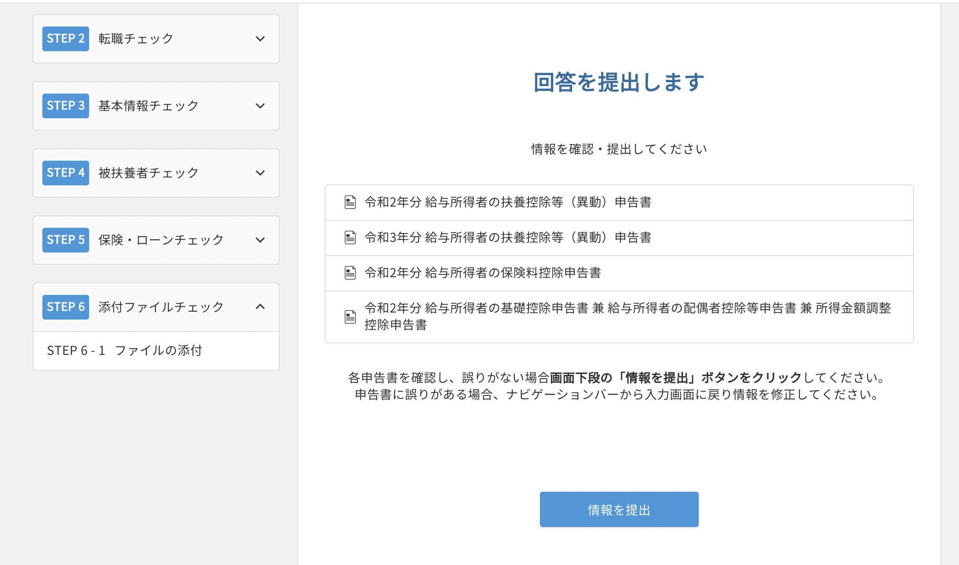Click the STEP 2 blue badge
This screenshot has height=565, width=959.
(x=65, y=39)
